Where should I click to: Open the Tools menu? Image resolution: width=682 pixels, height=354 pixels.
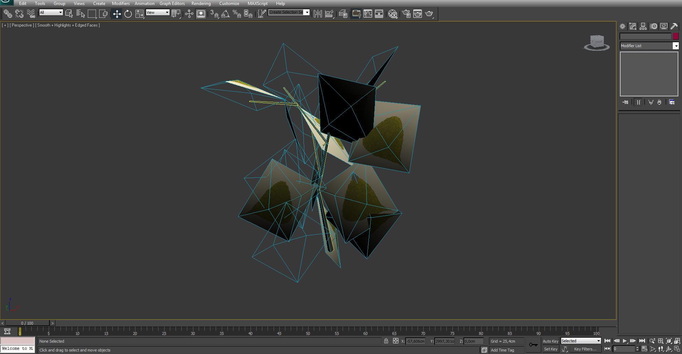pyautogui.click(x=40, y=4)
